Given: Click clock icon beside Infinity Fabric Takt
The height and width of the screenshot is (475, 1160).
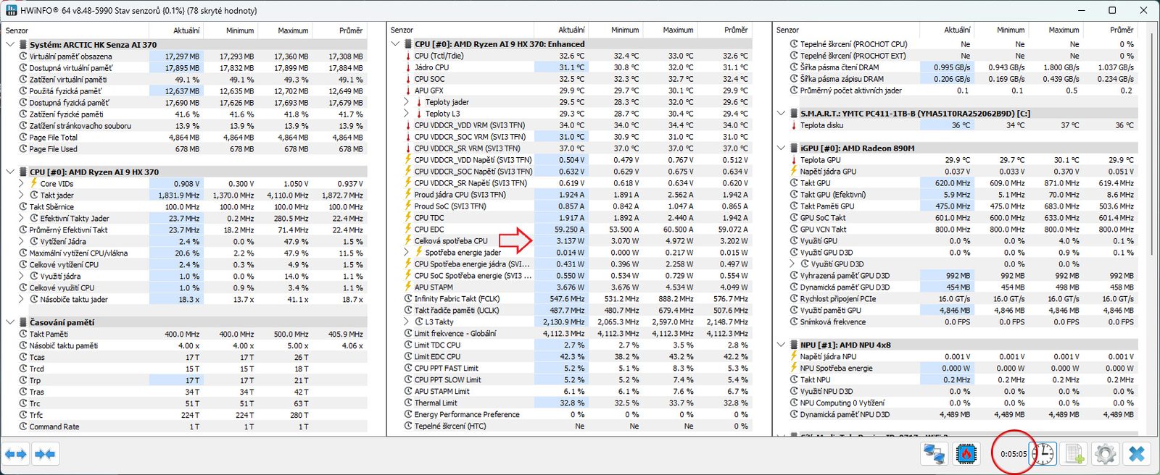Looking at the screenshot, I should tap(408, 298).
